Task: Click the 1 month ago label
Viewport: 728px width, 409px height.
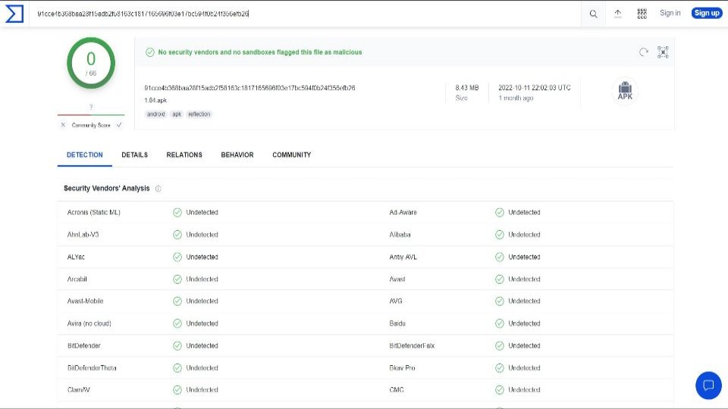Action: [516, 98]
